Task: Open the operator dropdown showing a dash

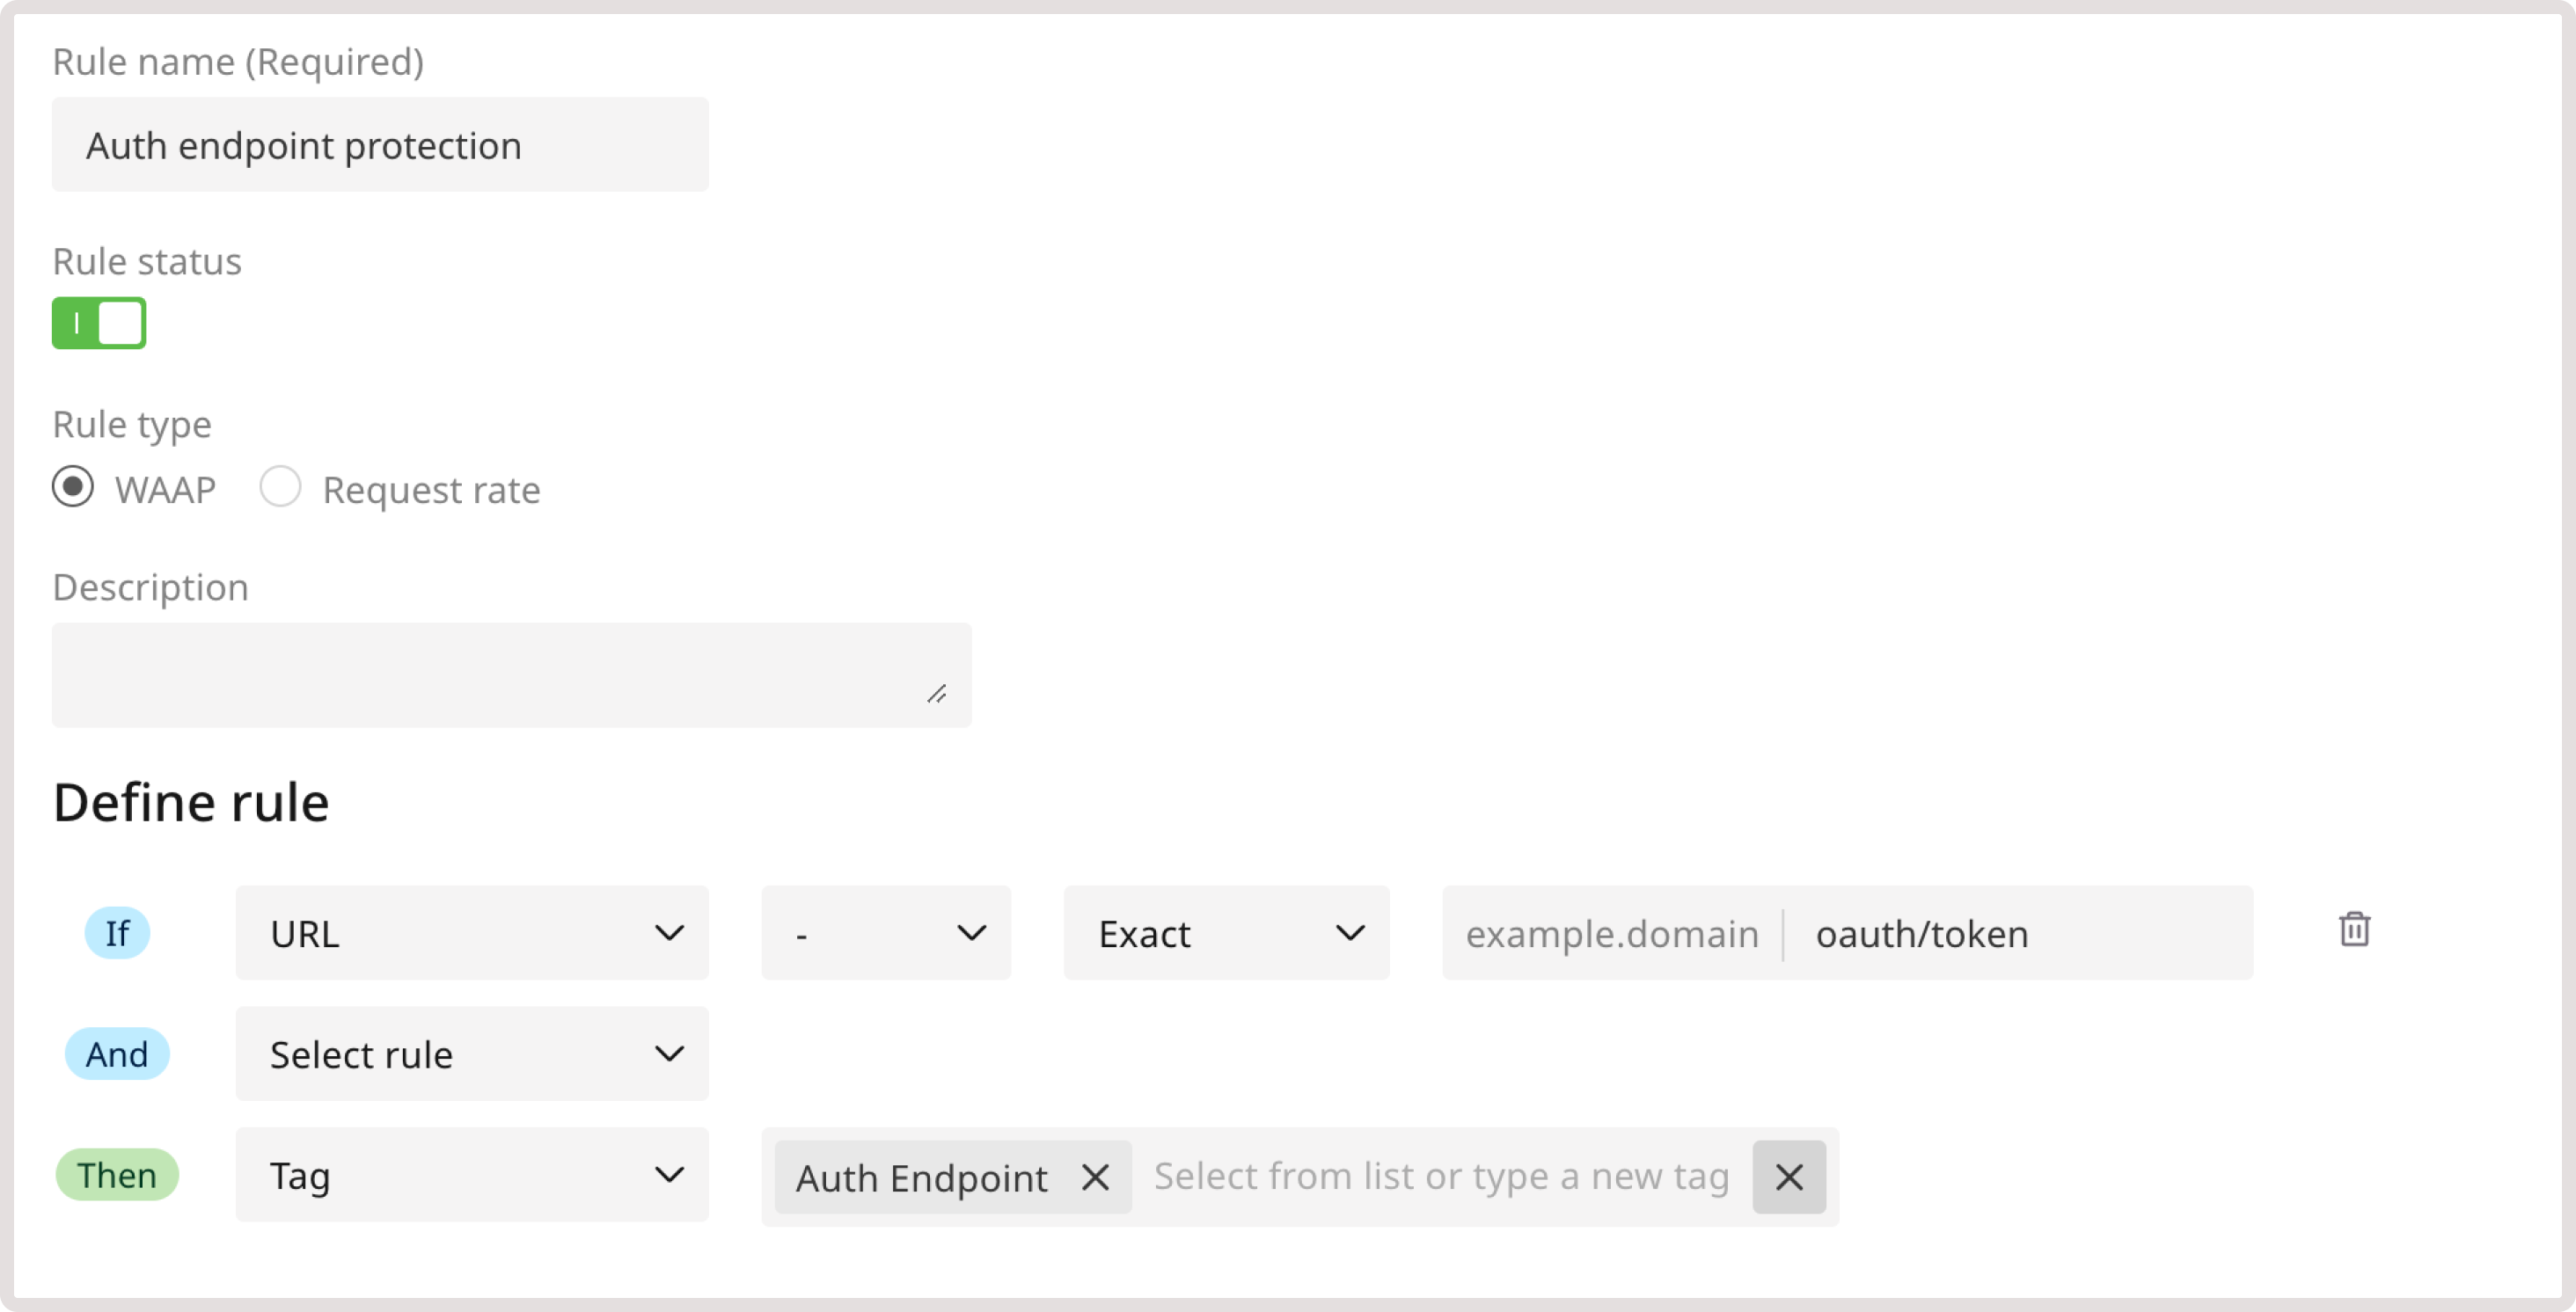Action: 884,932
